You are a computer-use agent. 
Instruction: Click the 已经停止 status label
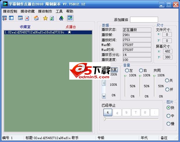(109, 105)
